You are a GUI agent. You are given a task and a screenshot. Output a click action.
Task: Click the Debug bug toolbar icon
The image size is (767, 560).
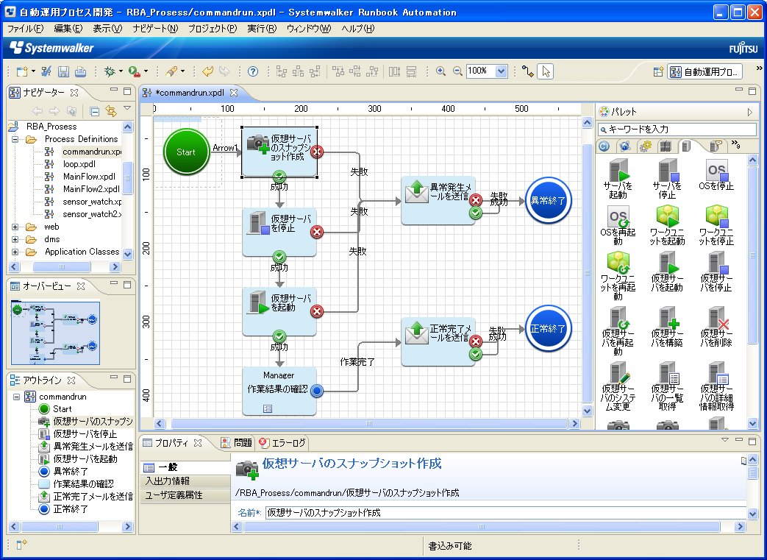pos(110,72)
